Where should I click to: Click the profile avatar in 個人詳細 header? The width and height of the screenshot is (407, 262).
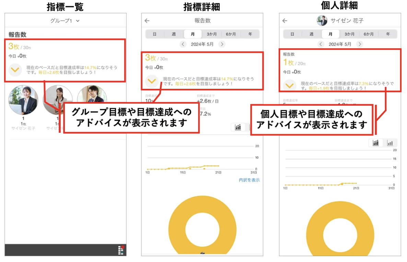(322, 21)
